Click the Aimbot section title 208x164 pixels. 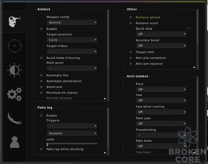(x=44, y=9)
